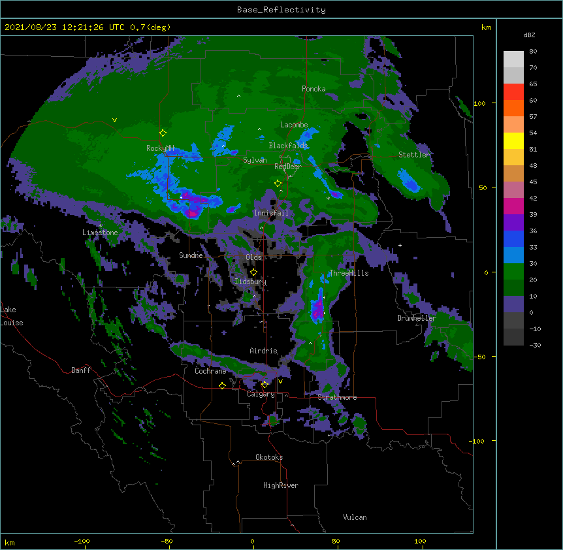
Task: Click the Stettler city label
Action: (x=414, y=155)
